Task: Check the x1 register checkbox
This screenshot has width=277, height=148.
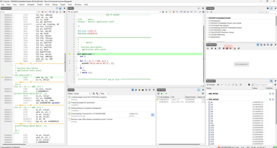Action: [x=209, y=104]
